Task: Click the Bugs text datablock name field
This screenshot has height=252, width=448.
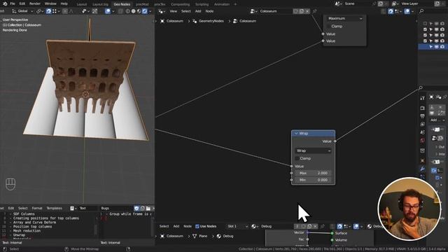Action: tap(117, 209)
